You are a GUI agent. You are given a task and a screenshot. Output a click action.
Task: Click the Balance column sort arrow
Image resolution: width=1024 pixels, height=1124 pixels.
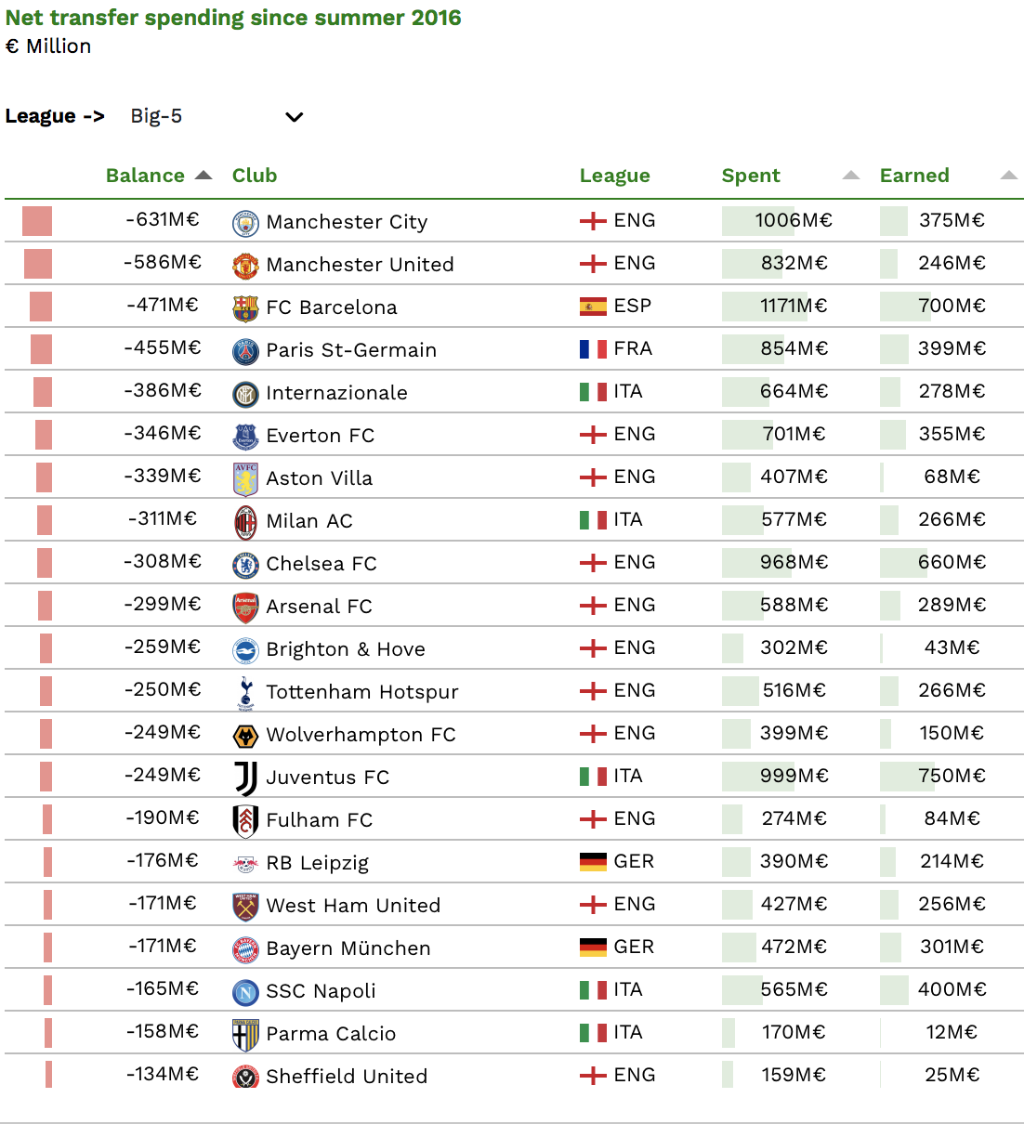click(203, 176)
